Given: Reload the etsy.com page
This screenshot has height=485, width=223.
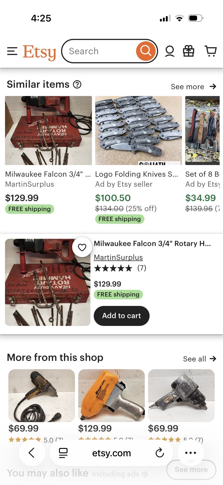Looking at the screenshot, I should click(x=160, y=453).
